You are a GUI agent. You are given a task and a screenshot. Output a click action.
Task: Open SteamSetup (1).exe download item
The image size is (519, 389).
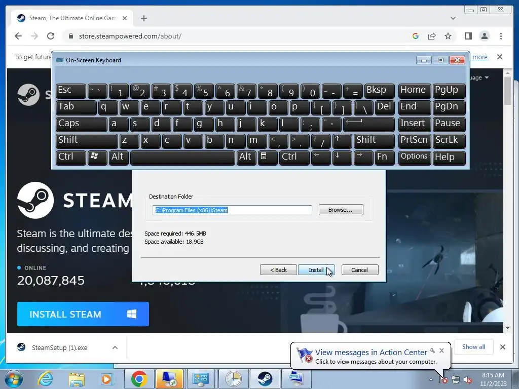(60, 347)
